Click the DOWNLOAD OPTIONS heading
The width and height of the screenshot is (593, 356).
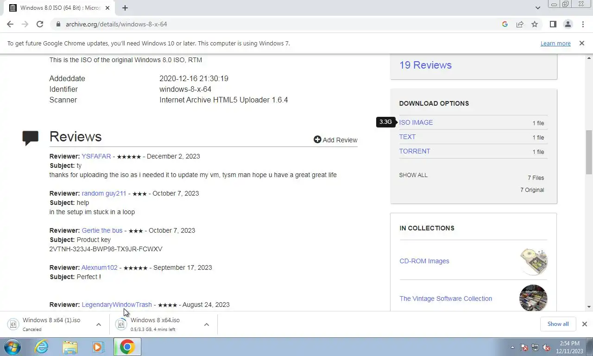[x=434, y=103]
